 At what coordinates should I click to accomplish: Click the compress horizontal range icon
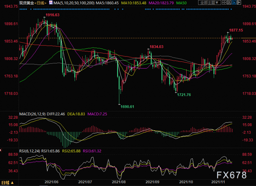[229, 3]
